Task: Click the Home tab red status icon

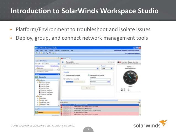Action: tap(62, 59)
